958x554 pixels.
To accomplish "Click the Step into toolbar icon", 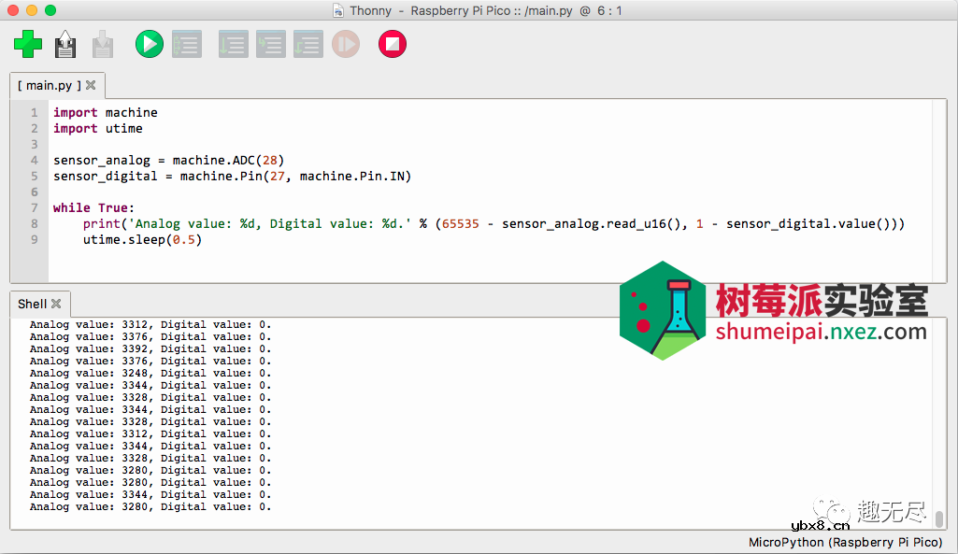I will point(271,44).
